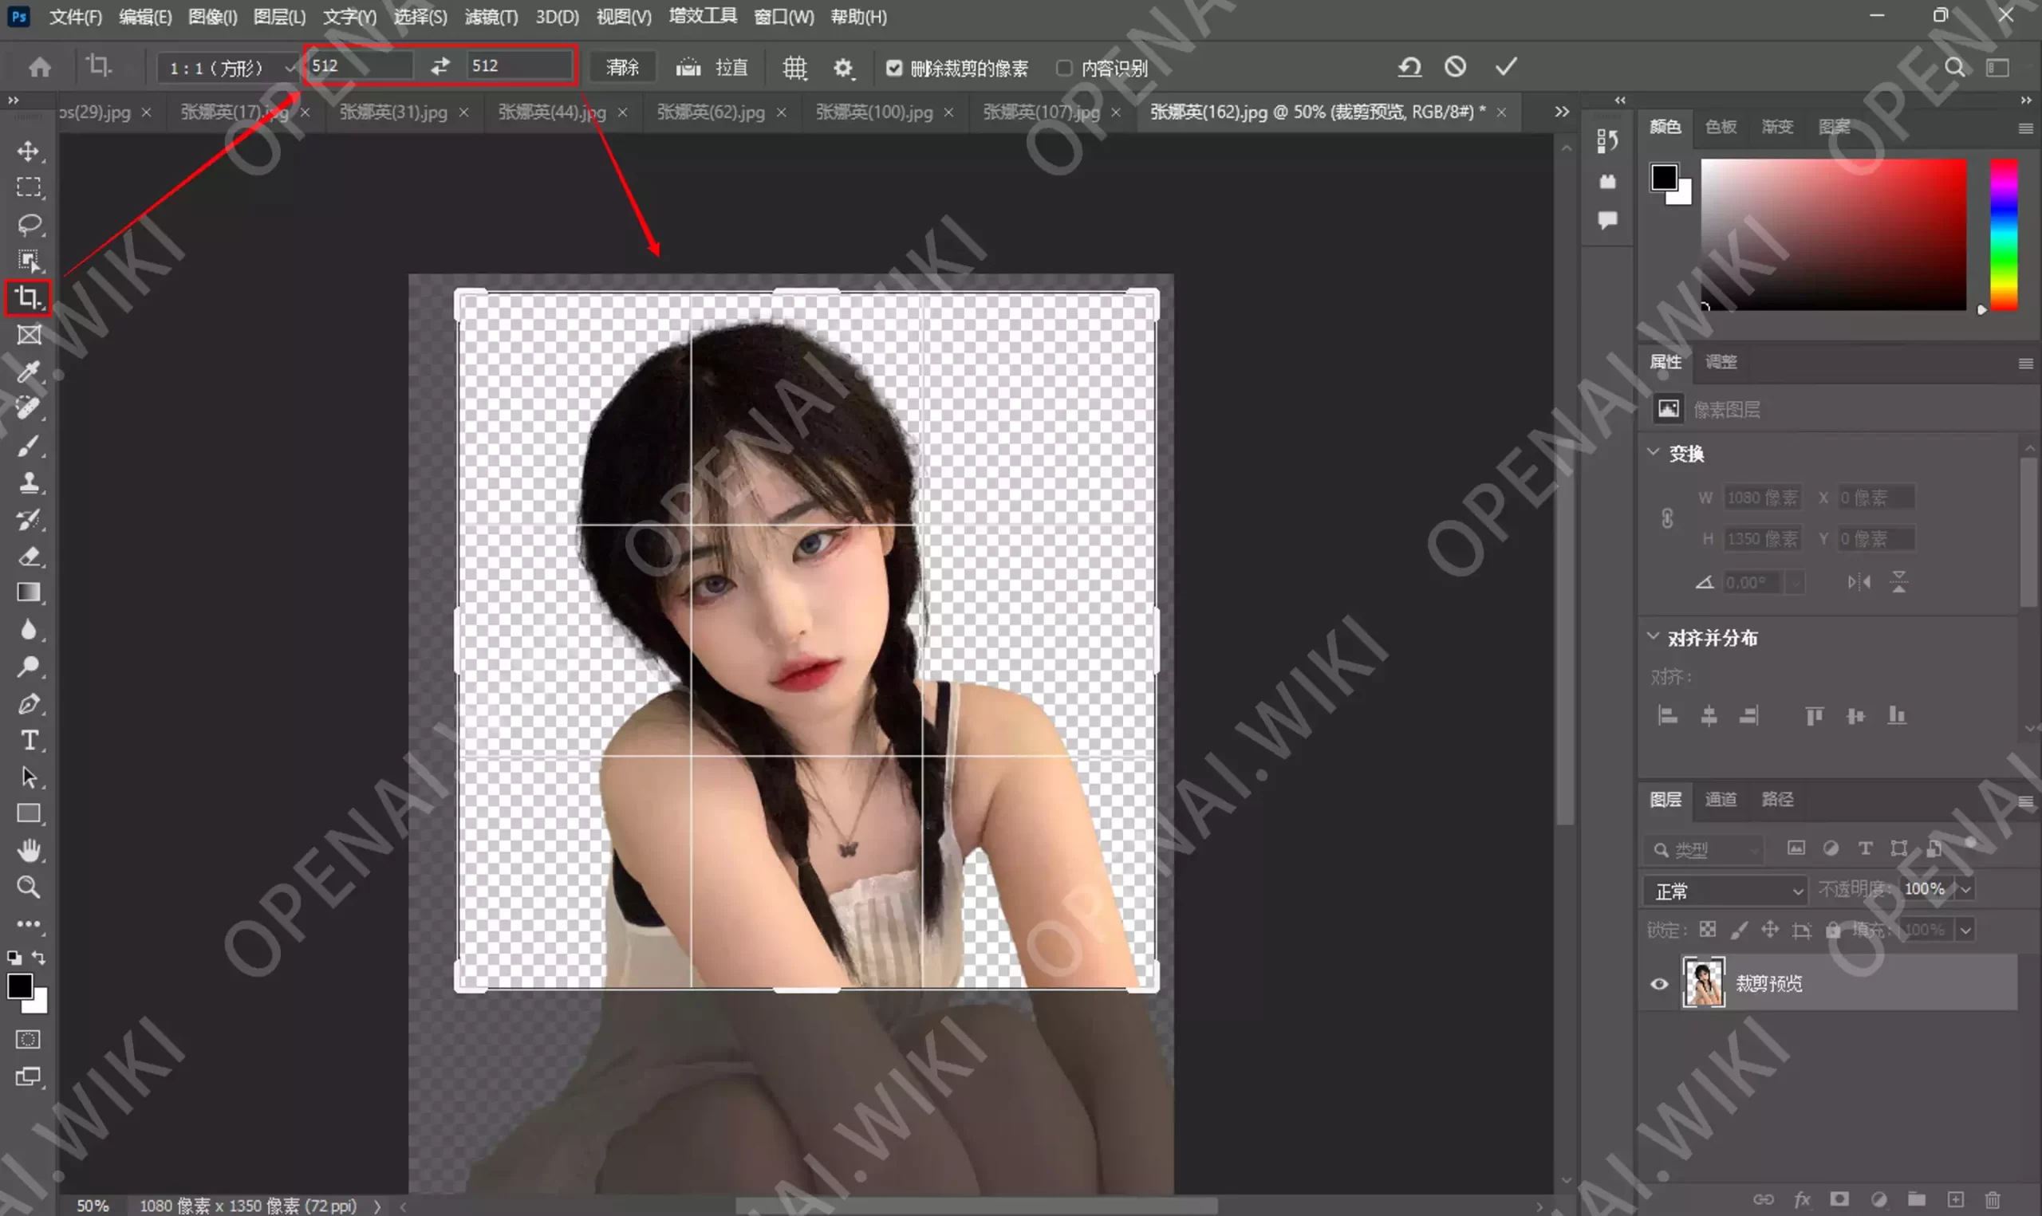The height and width of the screenshot is (1216, 2042).
Task: Click the color picker field
Action: coord(1833,234)
